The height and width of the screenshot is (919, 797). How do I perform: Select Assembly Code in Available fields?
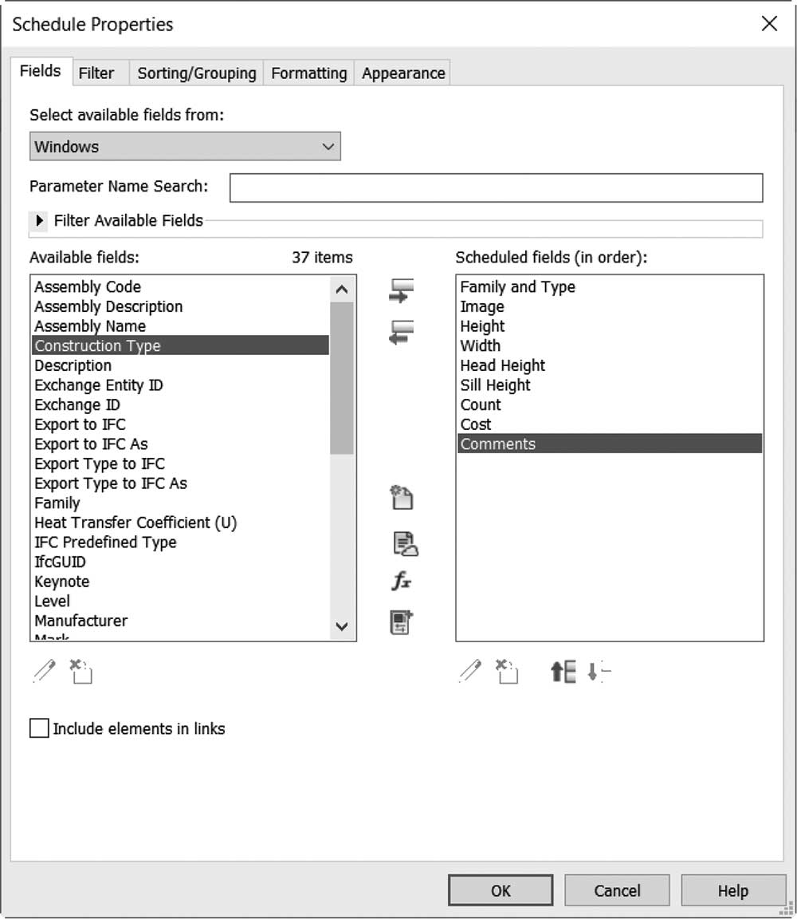coord(180,286)
